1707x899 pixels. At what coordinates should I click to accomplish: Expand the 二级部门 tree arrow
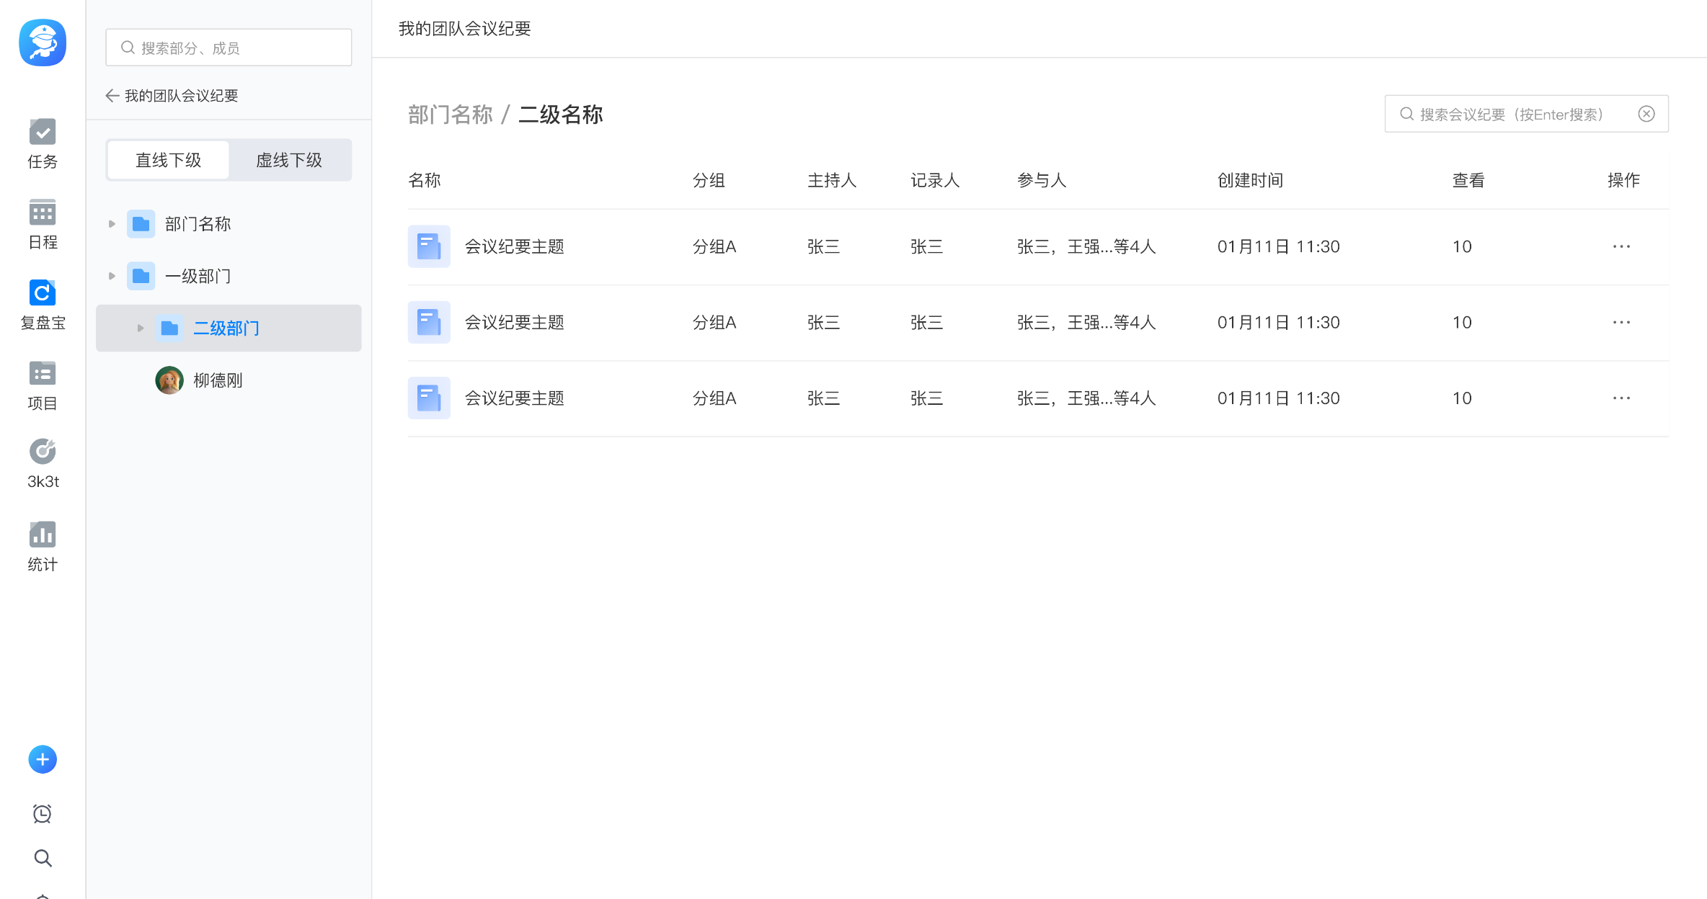(x=141, y=328)
